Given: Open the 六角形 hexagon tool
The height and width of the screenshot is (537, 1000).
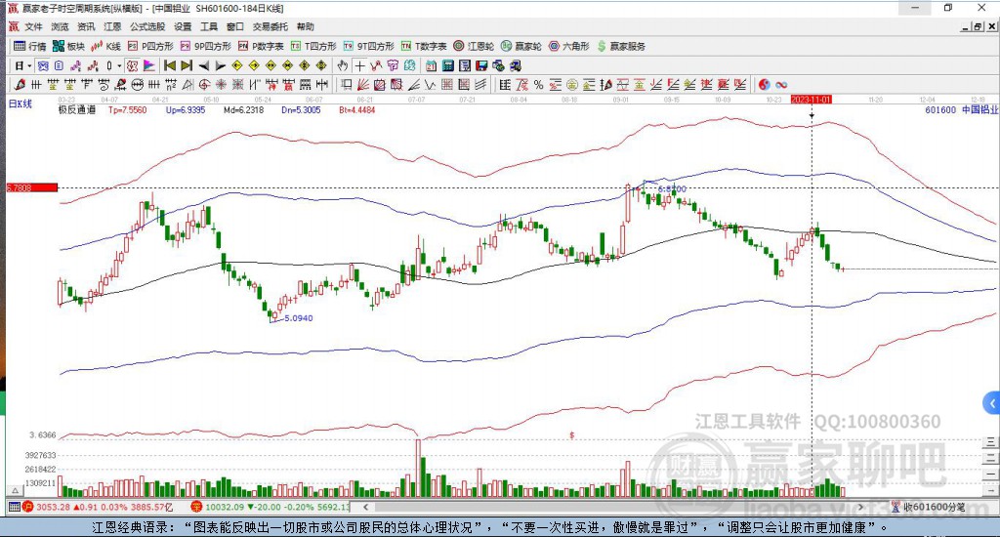Looking at the screenshot, I should tap(569, 46).
